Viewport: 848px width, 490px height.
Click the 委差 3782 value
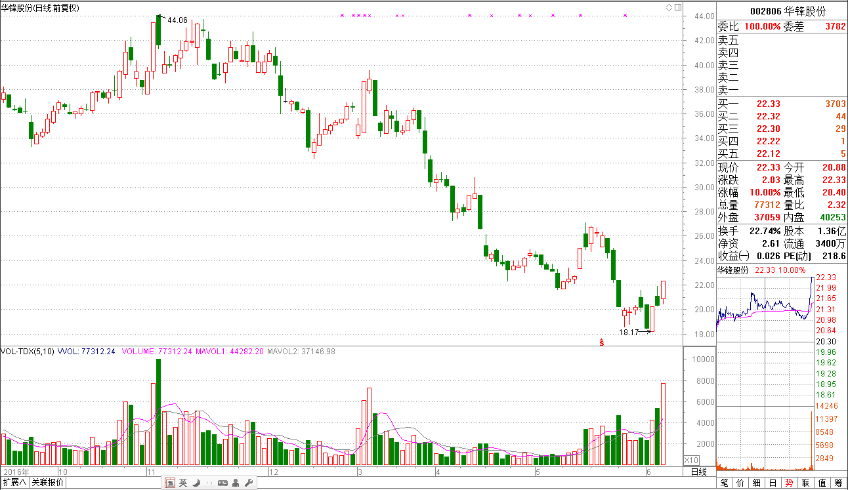[x=835, y=27]
